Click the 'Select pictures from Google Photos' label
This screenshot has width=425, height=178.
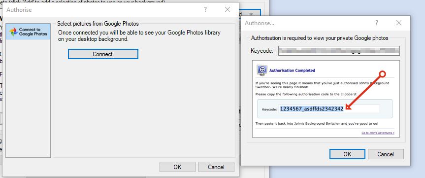tap(98, 24)
